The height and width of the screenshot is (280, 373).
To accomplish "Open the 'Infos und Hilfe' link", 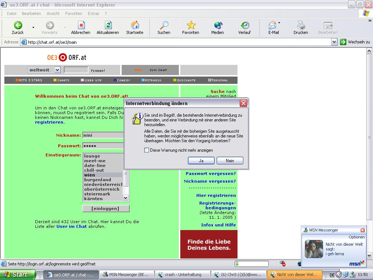I will 219,225.
